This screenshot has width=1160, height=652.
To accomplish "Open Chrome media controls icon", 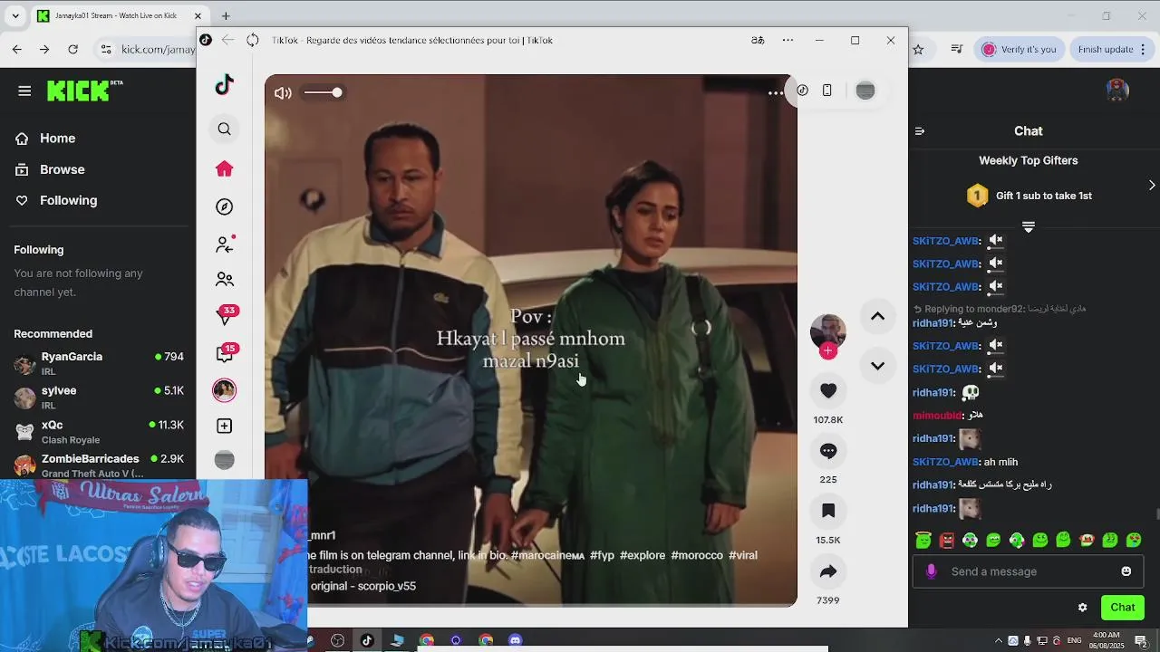I will (957, 49).
